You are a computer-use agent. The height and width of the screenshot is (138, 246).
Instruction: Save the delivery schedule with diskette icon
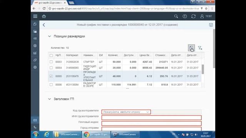211,25
